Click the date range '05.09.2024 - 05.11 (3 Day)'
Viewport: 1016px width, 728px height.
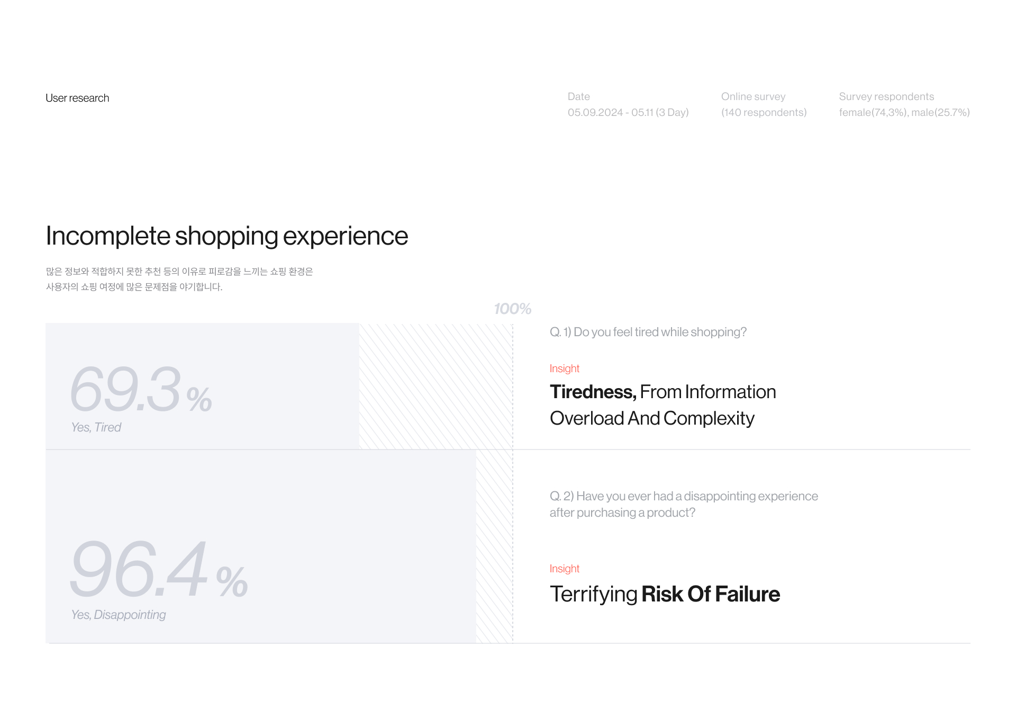coord(628,112)
